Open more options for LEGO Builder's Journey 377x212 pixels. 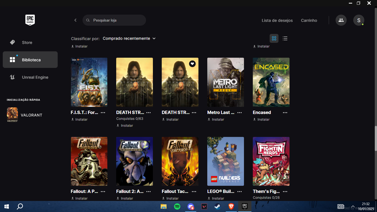tap(240, 192)
